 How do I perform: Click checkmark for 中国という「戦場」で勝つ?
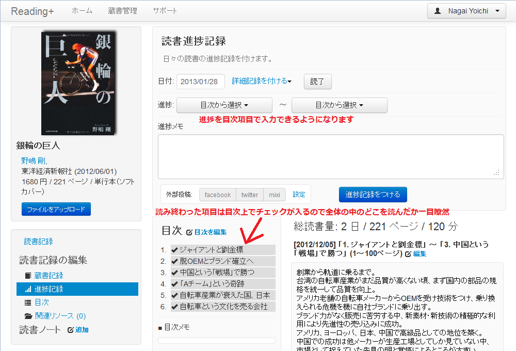coord(175,273)
